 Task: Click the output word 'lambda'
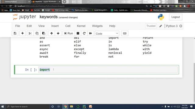tap(114, 49)
